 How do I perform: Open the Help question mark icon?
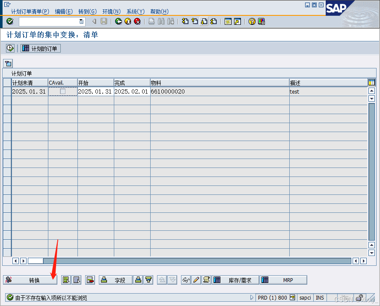(x=252, y=21)
